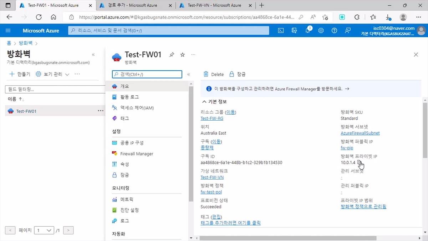Go to the browser home page
This screenshot has width=428, height=241.
coord(53,17)
